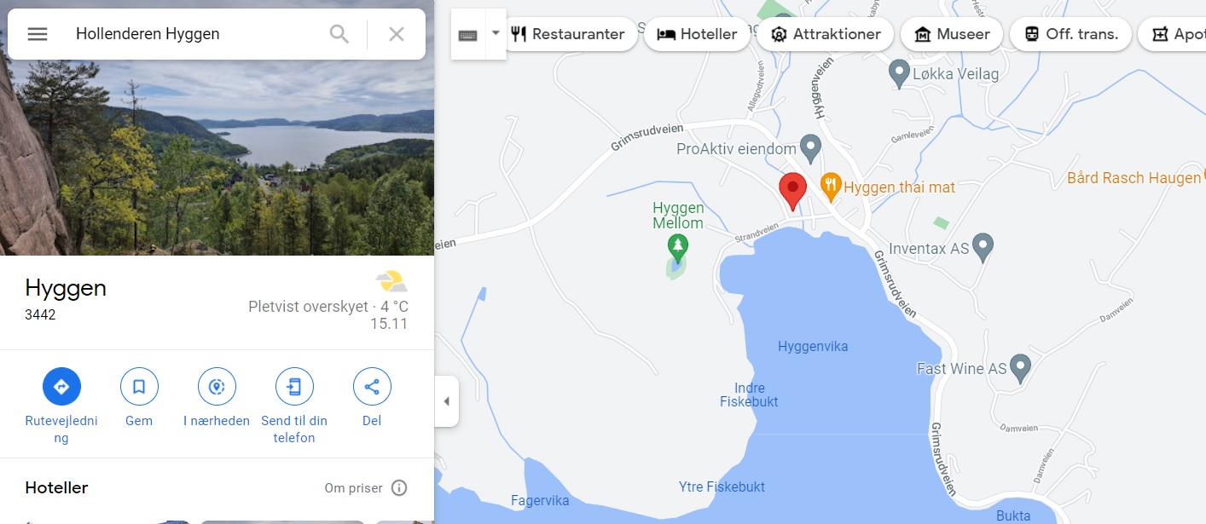Click the red Hyggen location pin

pos(793,191)
